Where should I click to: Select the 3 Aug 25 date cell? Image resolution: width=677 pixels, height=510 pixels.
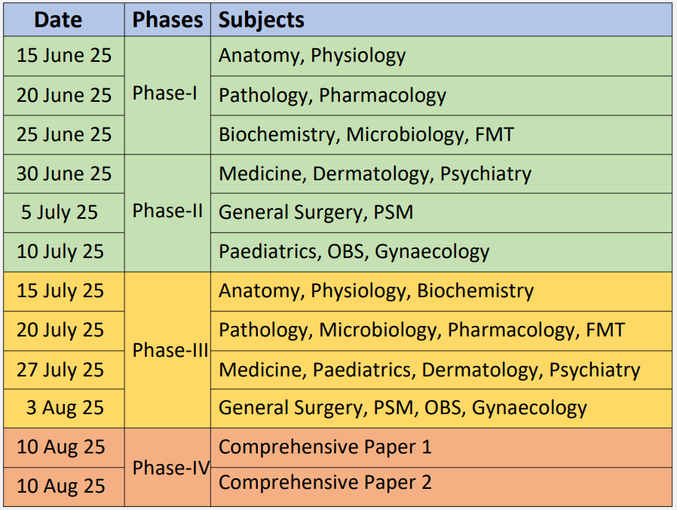[66, 408]
